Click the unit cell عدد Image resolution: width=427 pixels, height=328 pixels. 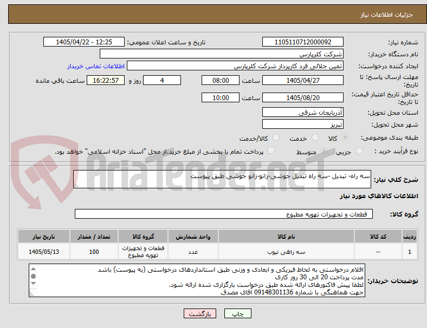[193, 252]
